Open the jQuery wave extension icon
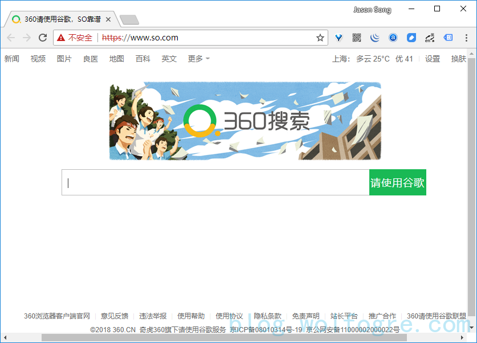477x343 pixels. point(374,38)
